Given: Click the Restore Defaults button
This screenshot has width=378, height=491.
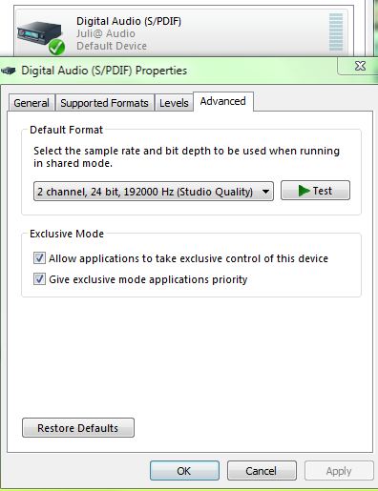Looking at the screenshot, I should (78, 428).
